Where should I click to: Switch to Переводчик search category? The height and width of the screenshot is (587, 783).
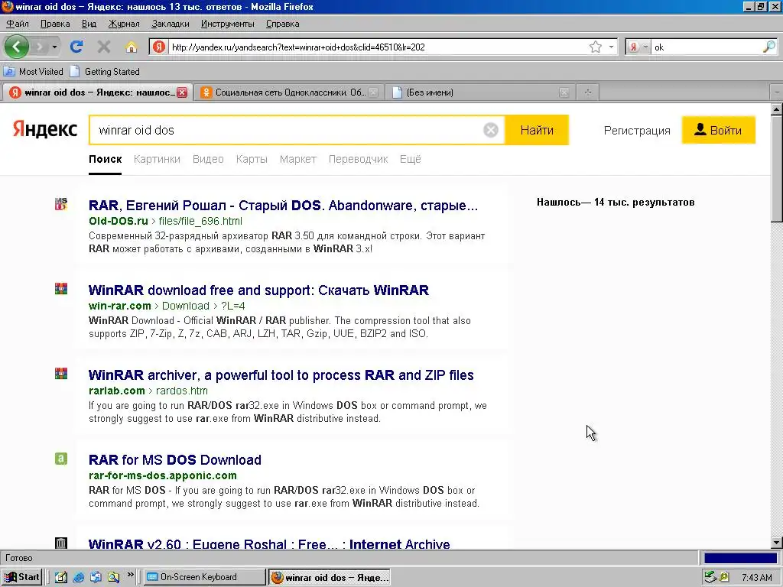click(x=358, y=159)
